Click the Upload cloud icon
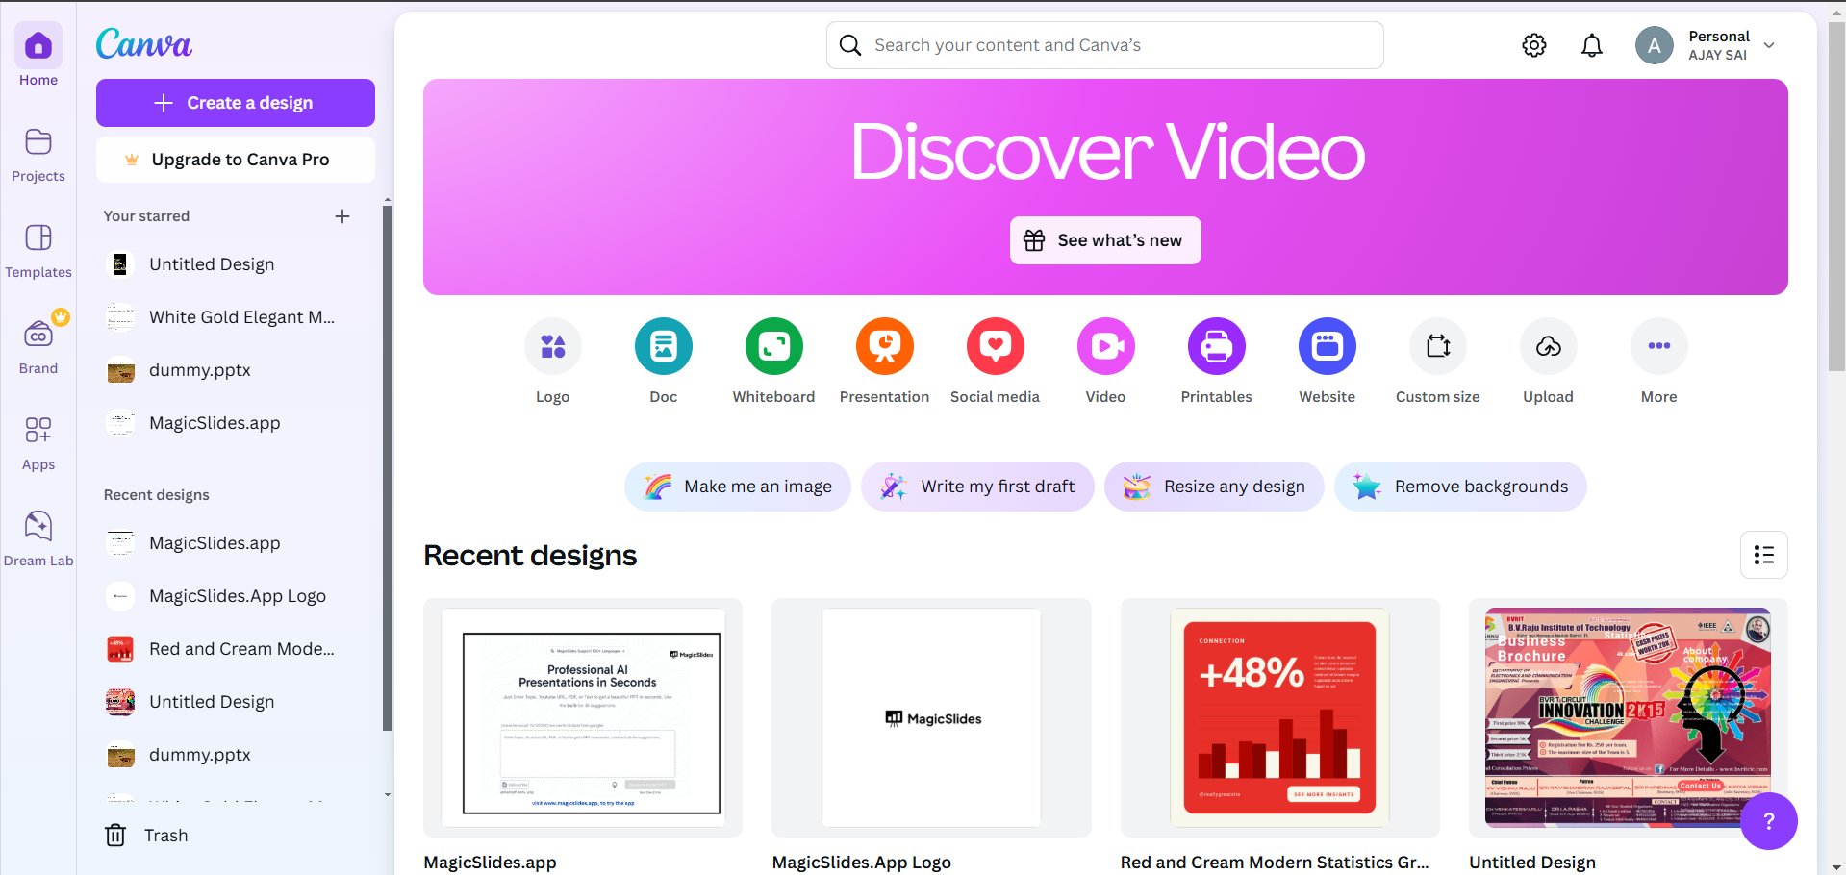 click(1548, 346)
